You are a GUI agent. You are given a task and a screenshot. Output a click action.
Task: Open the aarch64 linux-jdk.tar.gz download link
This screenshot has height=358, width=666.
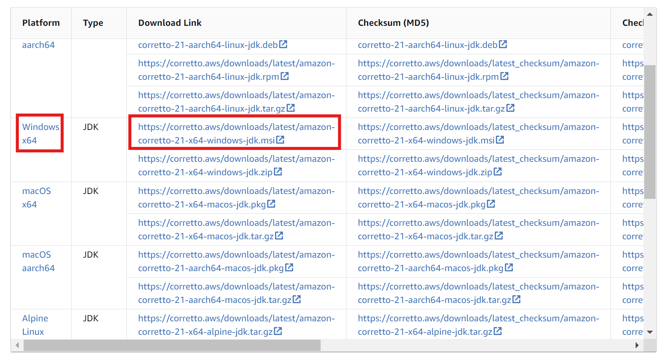click(236, 102)
